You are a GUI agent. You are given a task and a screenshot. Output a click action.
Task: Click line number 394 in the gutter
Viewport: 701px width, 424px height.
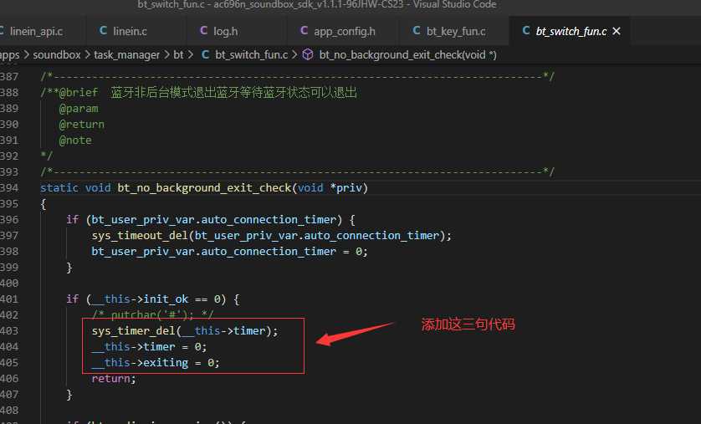[9, 188]
